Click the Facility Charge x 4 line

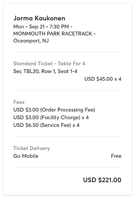(x=51, y=117)
